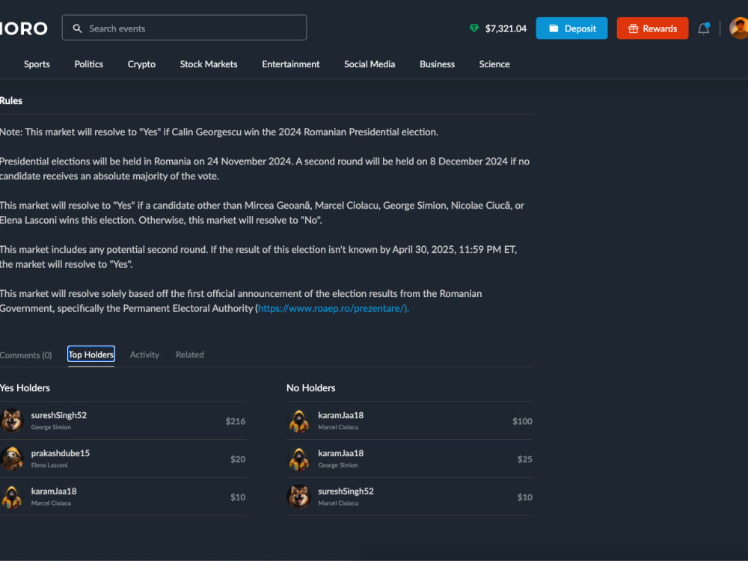The image size is (748, 561).
Task: Open the Rewards button
Action: coord(652,28)
